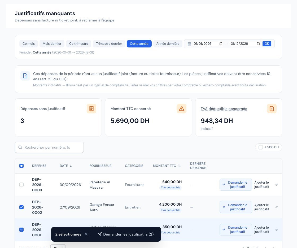This screenshot has width=297, height=248.
Task: Click the TVA déductible concernée underlined label
Action: click(224, 109)
